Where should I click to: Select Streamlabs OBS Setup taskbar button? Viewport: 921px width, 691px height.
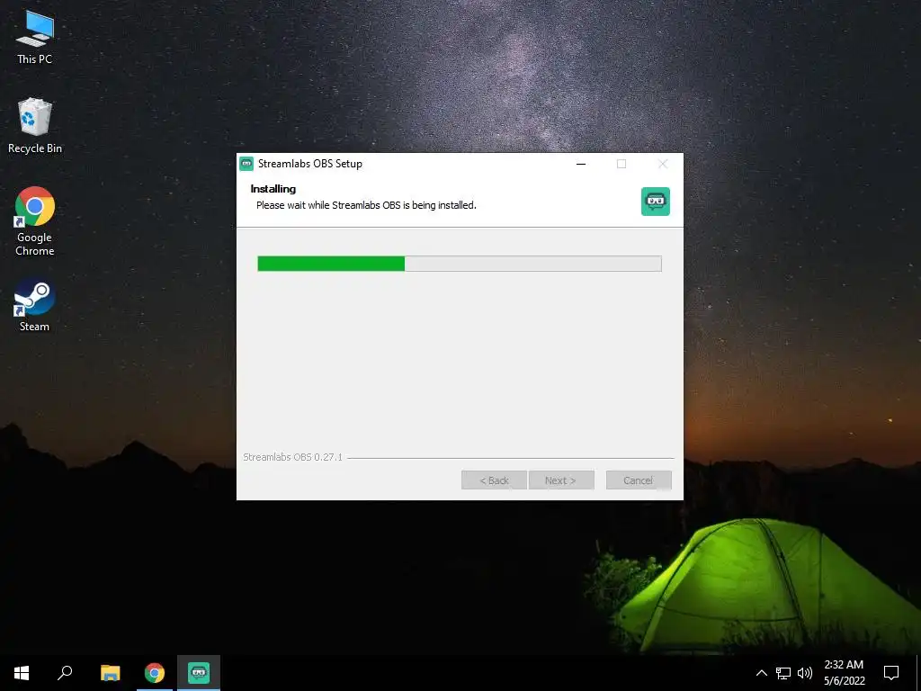[199, 673]
